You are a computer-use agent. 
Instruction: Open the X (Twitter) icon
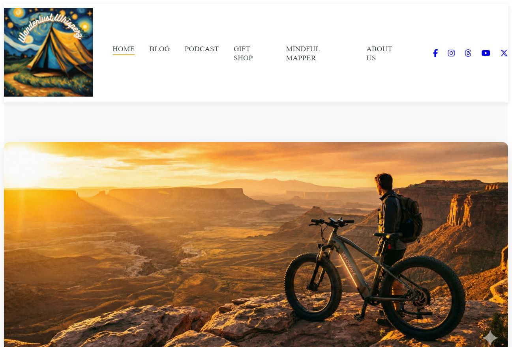click(x=504, y=53)
